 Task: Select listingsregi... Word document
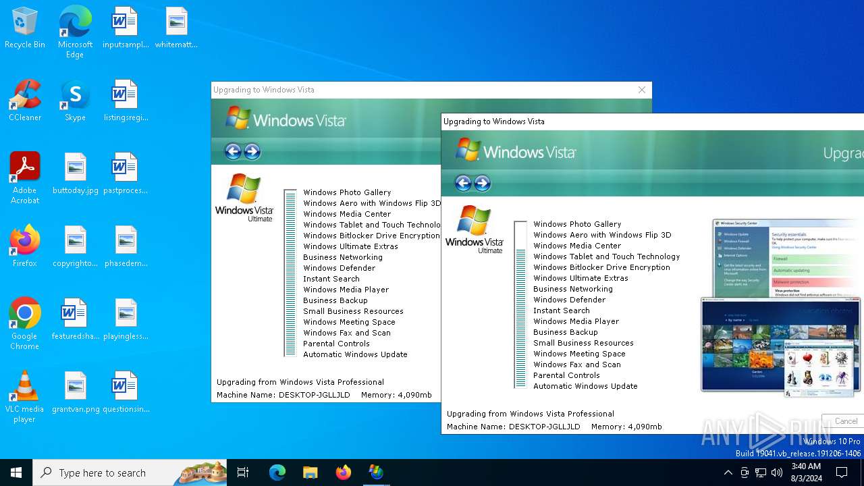pyautogui.click(x=126, y=101)
